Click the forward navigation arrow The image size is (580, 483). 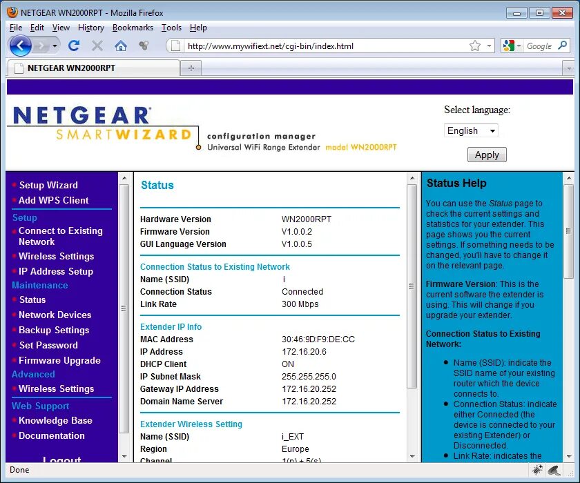coord(41,46)
